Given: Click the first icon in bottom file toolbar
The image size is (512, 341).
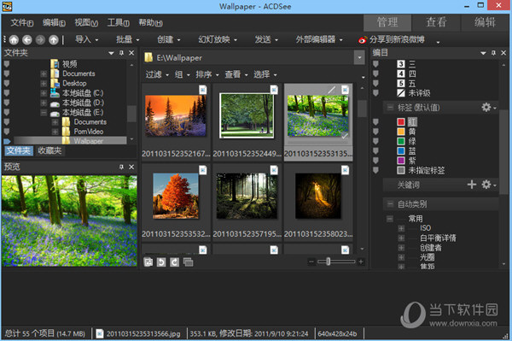Looking at the screenshot, I should pyautogui.click(x=148, y=262).
